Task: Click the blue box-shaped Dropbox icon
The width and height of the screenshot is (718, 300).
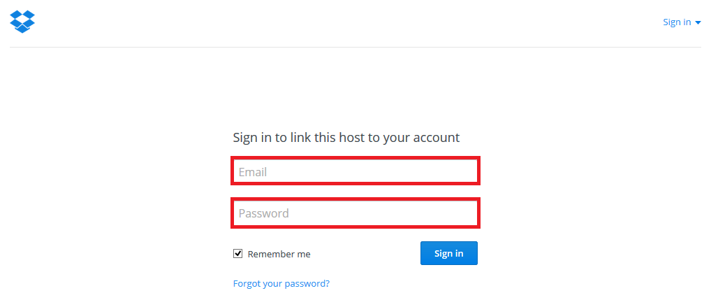Action: pos(22,22)
